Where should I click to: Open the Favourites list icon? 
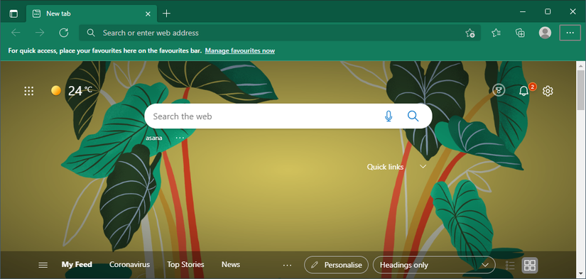point(496,33)
